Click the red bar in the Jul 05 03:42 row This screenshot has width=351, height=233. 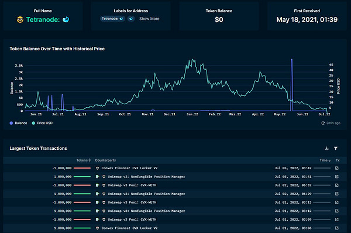[82, 168]
